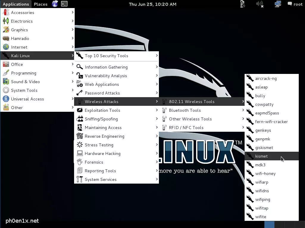Click the Universal Access icon
The width and height of the screenshot is (305, 228).
[x=6, y=99]
